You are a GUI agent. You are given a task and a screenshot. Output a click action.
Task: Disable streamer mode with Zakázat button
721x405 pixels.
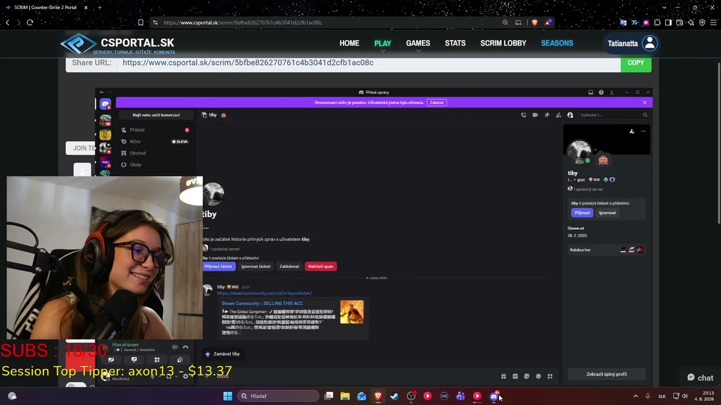coord(437,102)
